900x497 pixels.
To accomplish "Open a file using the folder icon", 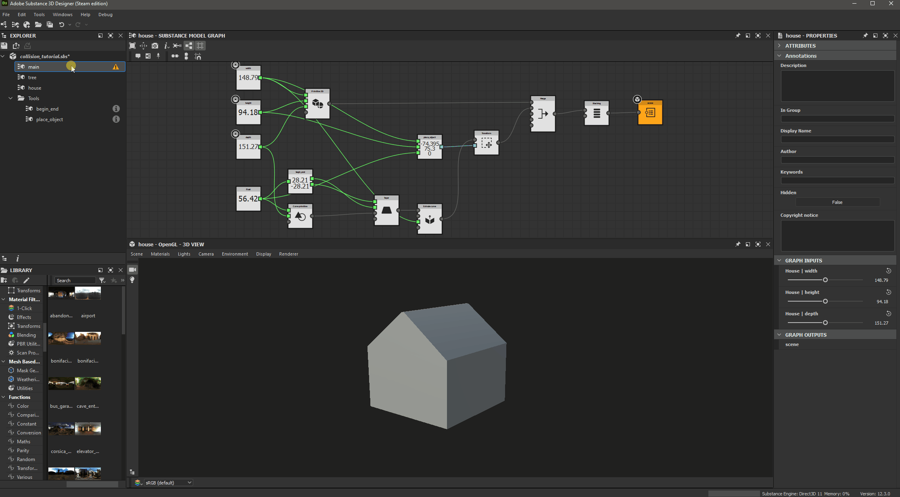I will click(x=38, y=25).
